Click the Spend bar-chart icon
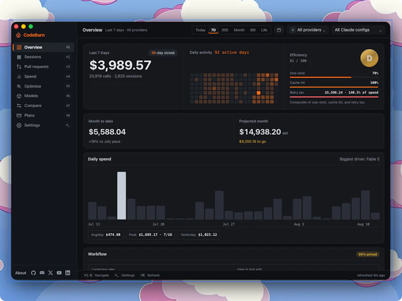The width and height of the screenshot is (402, 301). click(19, 77)
